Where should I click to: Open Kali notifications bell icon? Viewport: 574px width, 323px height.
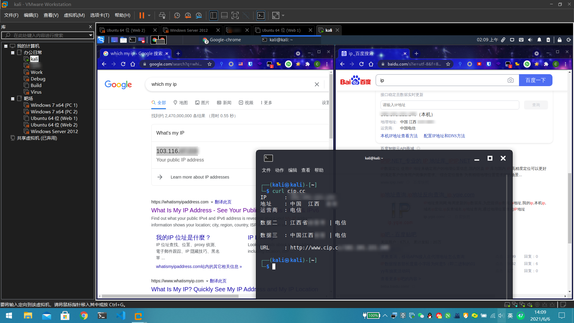539,40
